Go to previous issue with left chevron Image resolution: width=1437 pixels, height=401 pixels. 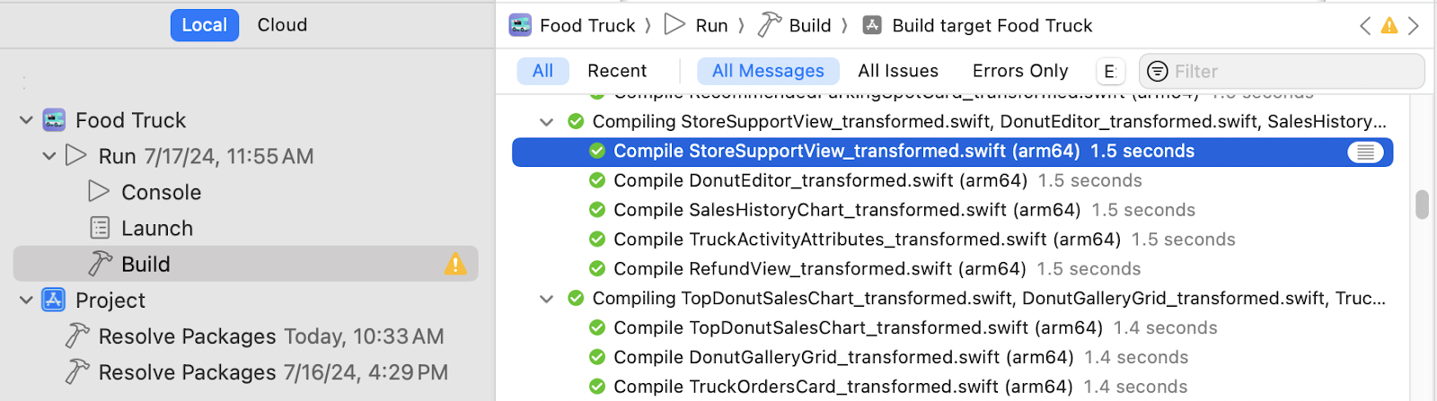1365,26
